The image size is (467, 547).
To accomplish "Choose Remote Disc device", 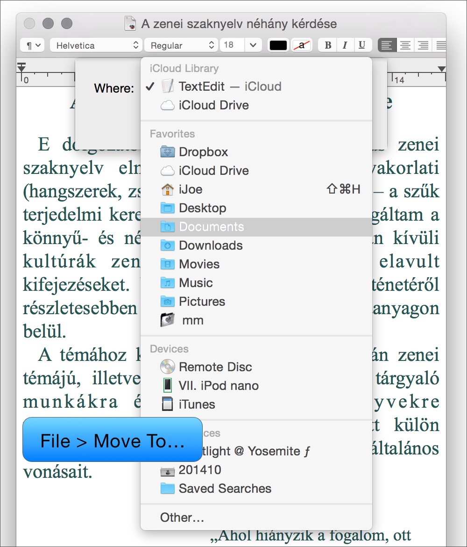I will [256, 367].
